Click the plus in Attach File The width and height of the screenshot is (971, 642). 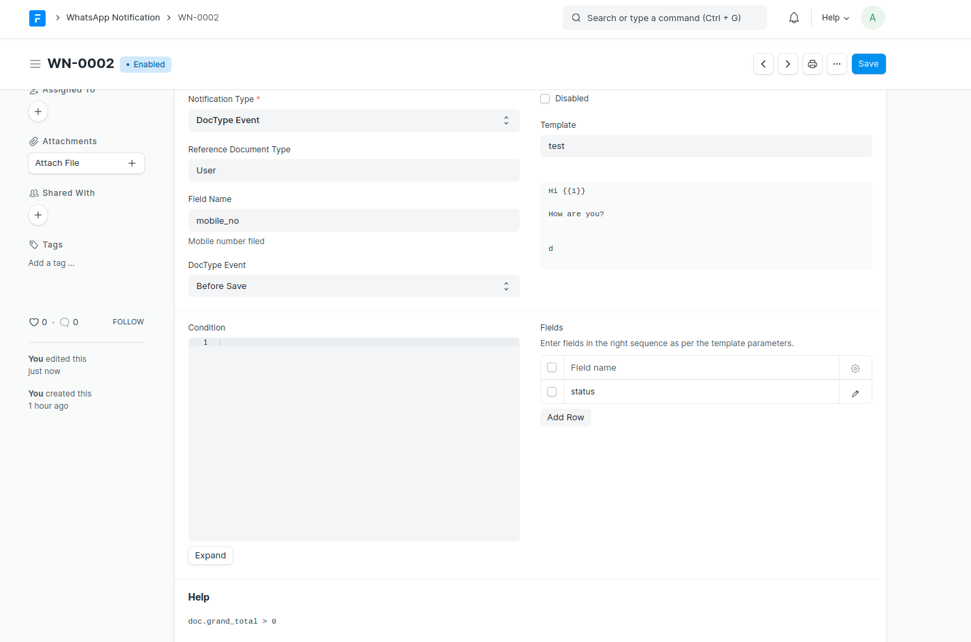[132, 163]
